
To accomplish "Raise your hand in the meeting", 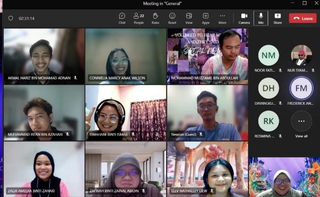I will [156, 18].
